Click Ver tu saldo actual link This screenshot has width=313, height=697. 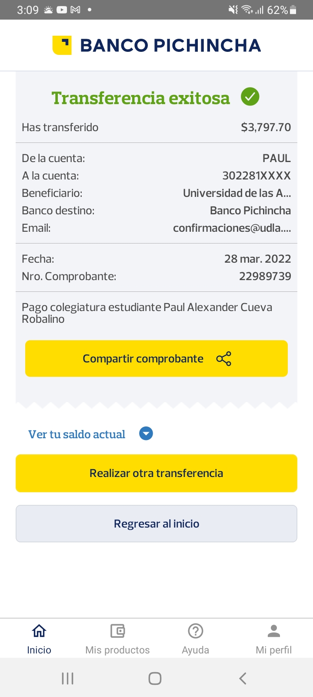coord(77,434)
